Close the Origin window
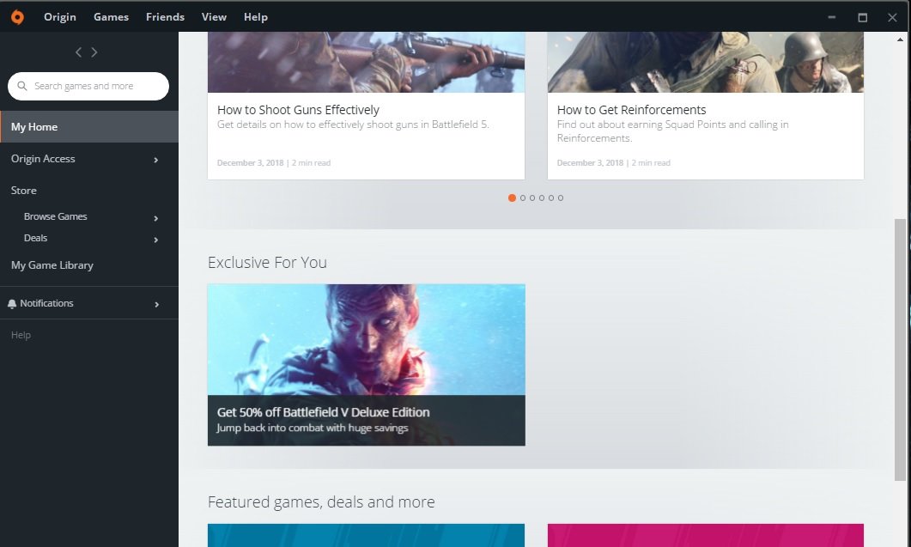Image resolution: width=911 pixels, height=547 pixels. point(892,17)
